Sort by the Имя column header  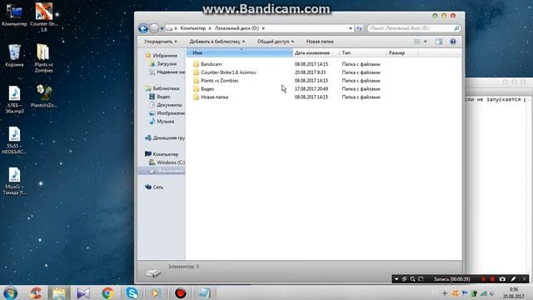pos(240,52)
